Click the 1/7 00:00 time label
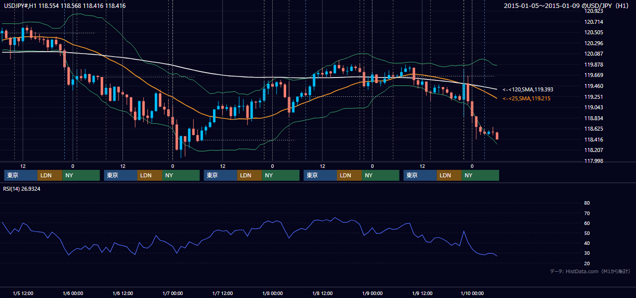Image resolution: width=636 pixels, height=298 pixels. click(173, 294)
